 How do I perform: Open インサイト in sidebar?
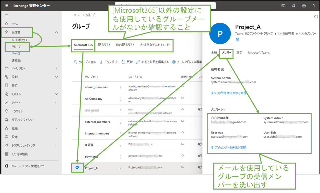[x=17, y=111]
